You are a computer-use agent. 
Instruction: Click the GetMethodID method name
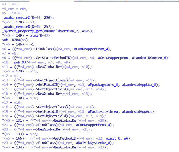(x=65, y=138)
